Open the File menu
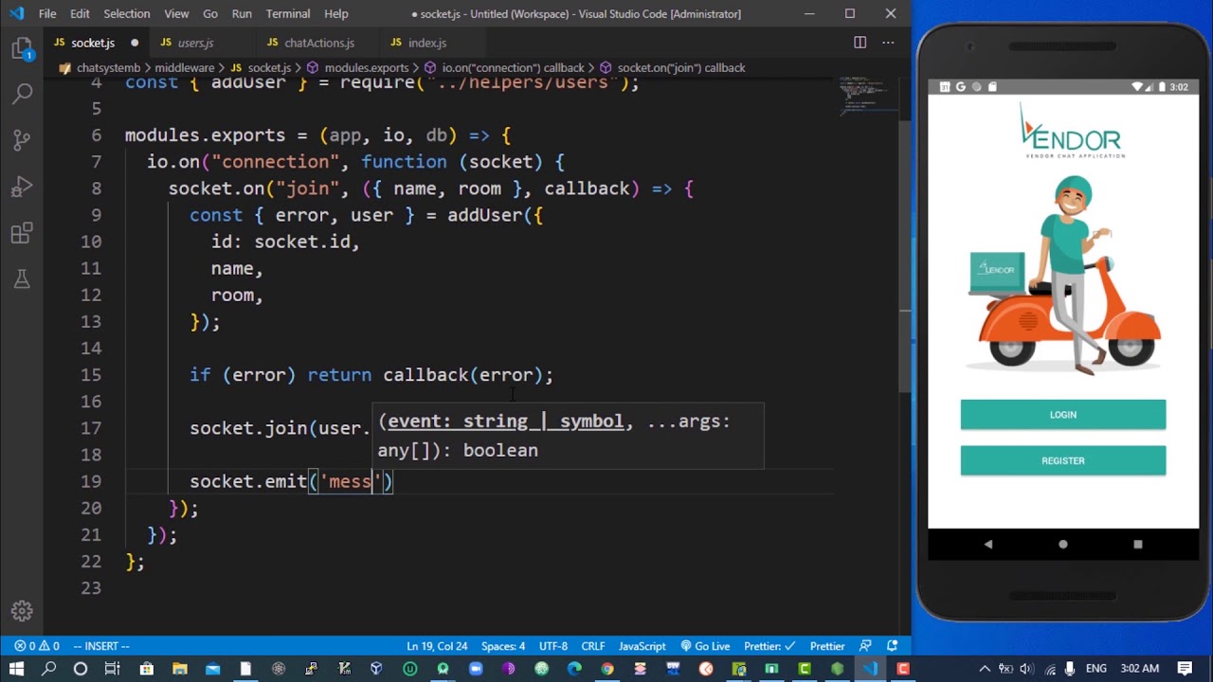The image size is (1213, 682). (x=47, y=14)
